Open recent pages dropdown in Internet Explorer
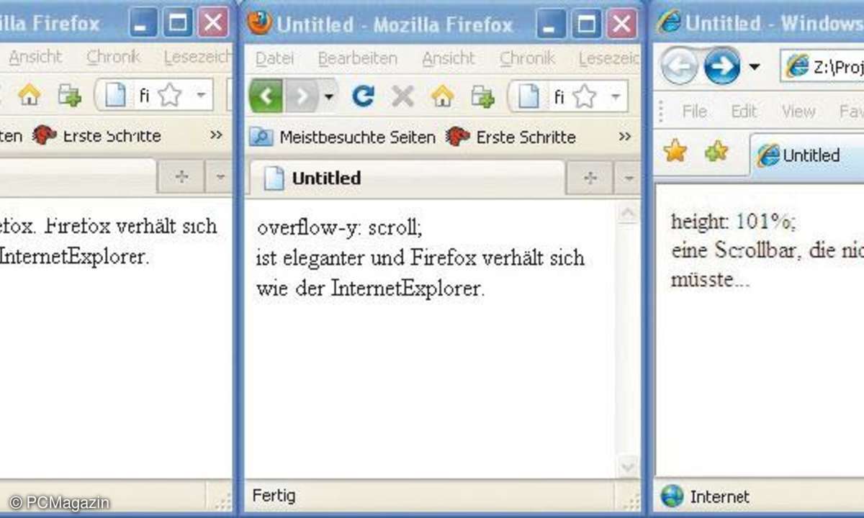The height and width of the screenshot is (518, 864). 754,68
